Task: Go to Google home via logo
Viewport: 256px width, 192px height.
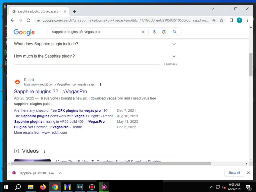Action: pos(24,32)
